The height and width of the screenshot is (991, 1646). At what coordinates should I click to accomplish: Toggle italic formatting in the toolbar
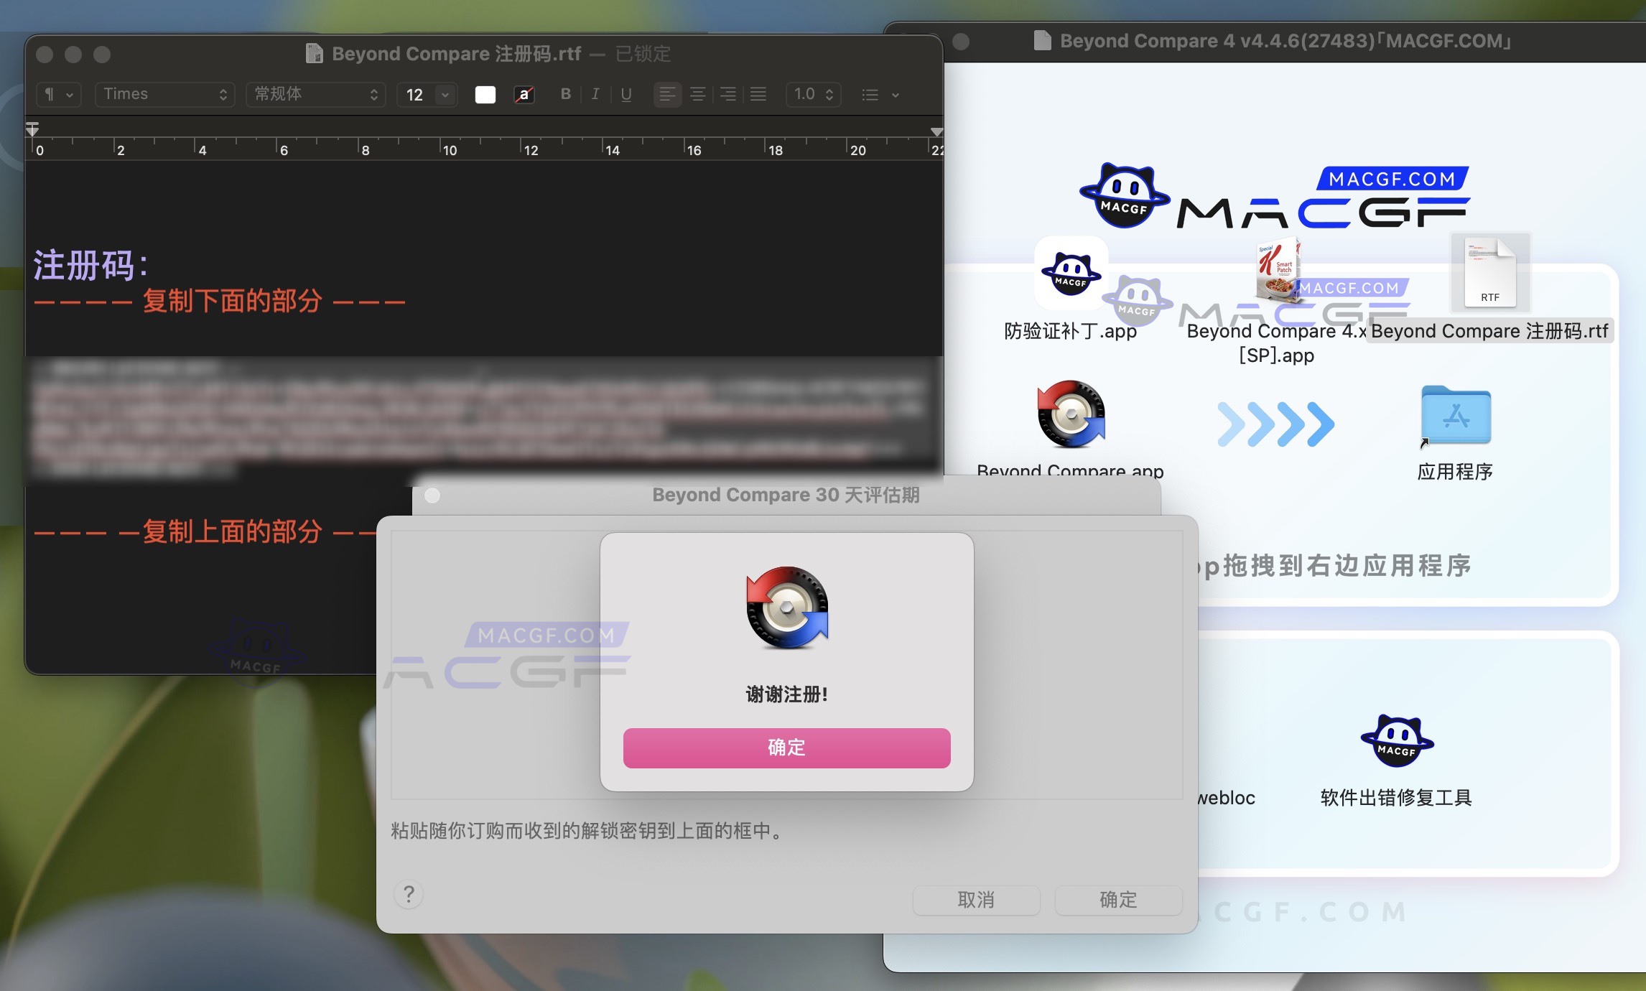tap(595, 94)
